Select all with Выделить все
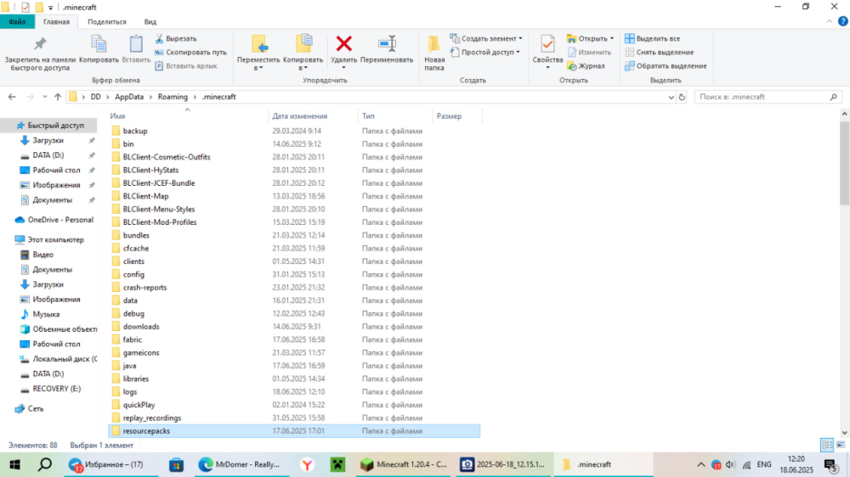Image resolution: width=850 pixels, height=477 pixels. [652, 38]
